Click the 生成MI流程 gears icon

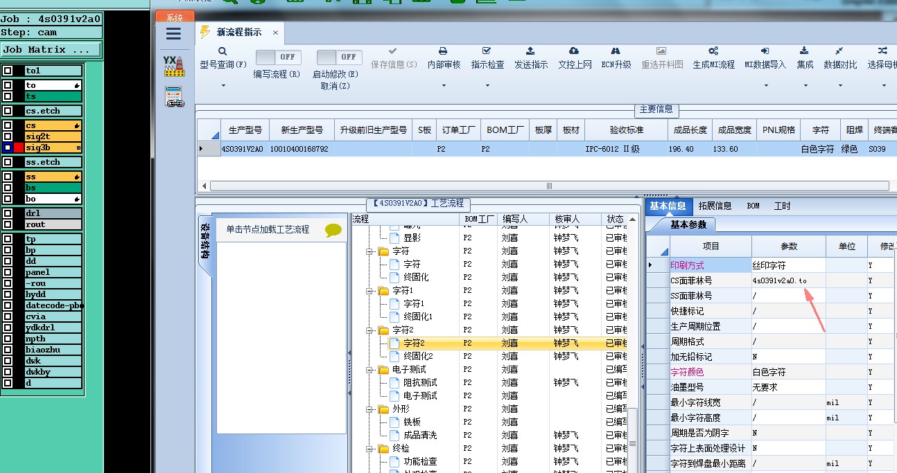pos(713,51)
